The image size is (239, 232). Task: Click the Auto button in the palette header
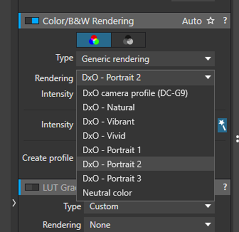pyautogui.click(x=192, y=21)
